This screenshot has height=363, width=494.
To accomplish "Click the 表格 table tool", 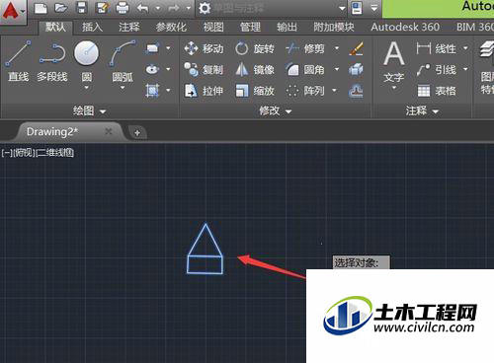I will (x=436, y=91).
